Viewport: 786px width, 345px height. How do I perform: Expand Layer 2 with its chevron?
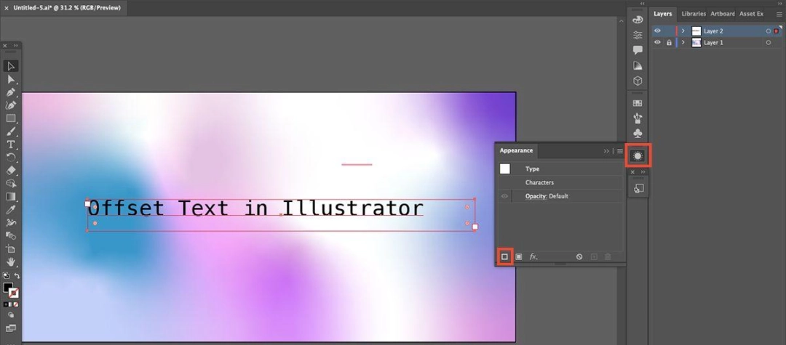click(683, 31)
